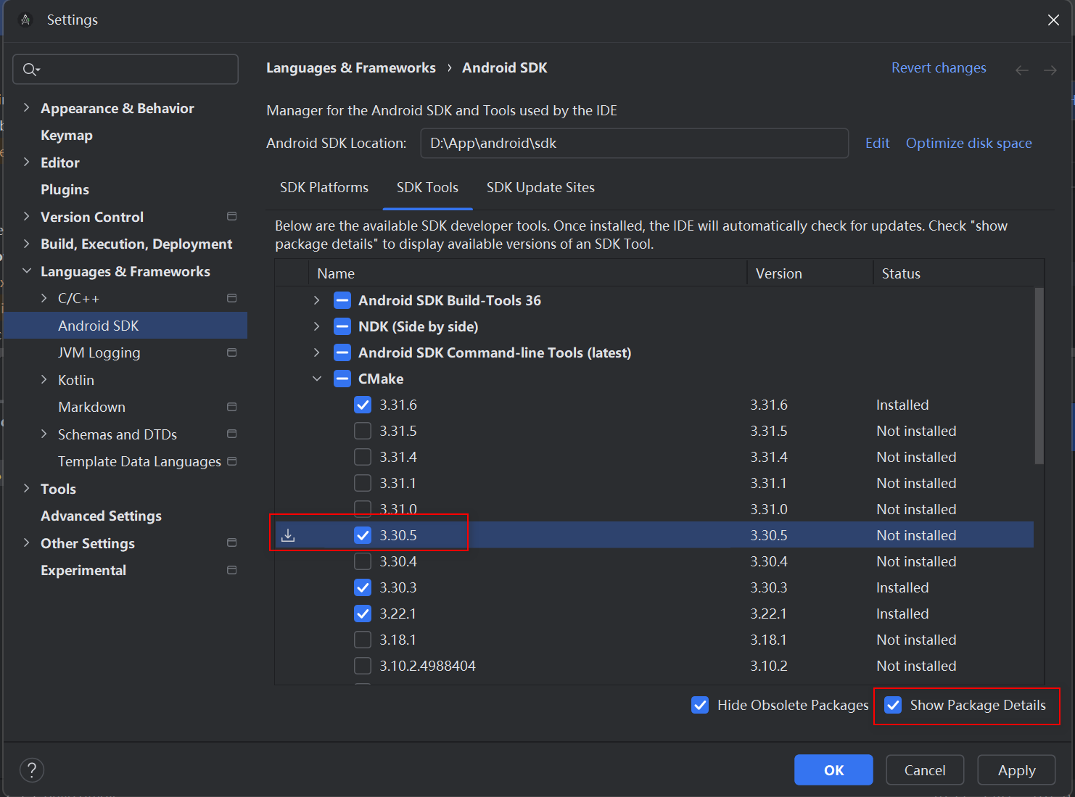Click the forward navigation arrow

(x=1050, y=70)
